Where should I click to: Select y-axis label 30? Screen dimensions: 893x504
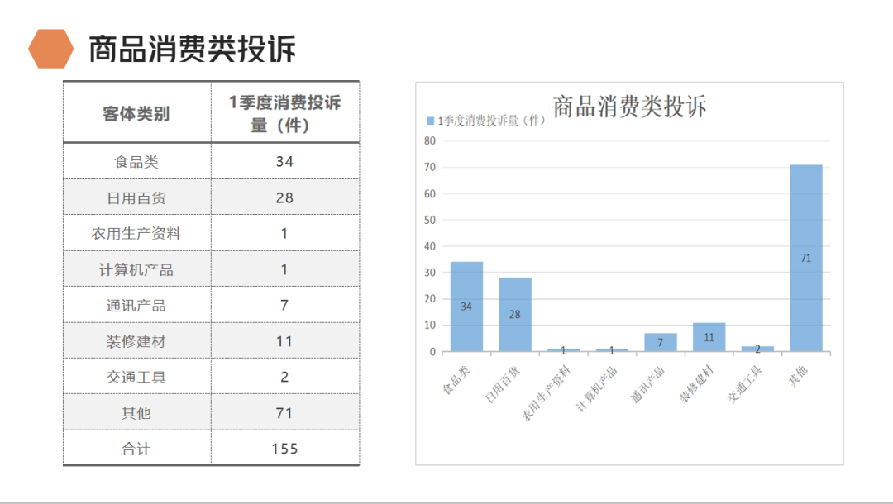[430, 273]
